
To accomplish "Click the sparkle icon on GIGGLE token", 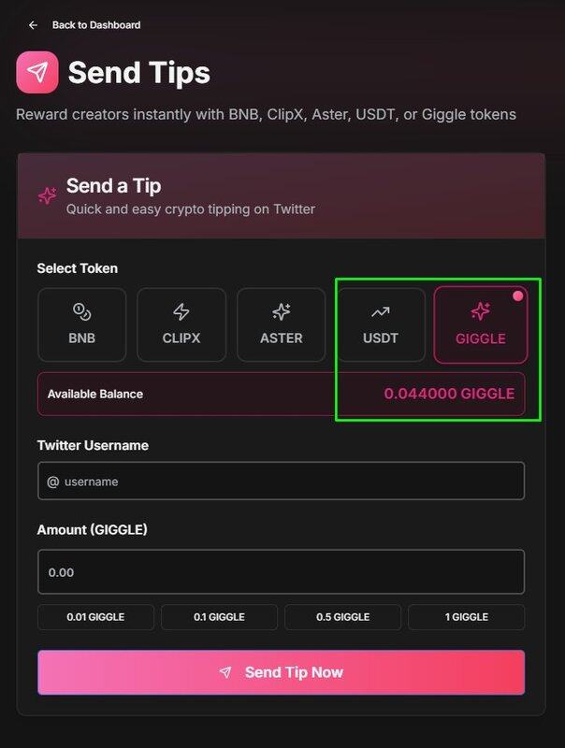I will tap(481, 311).
